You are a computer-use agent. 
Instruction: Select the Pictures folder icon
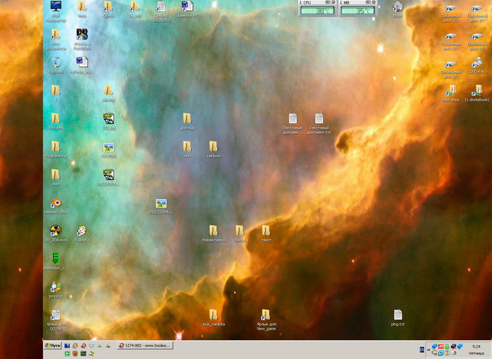(x=55, y=118)
